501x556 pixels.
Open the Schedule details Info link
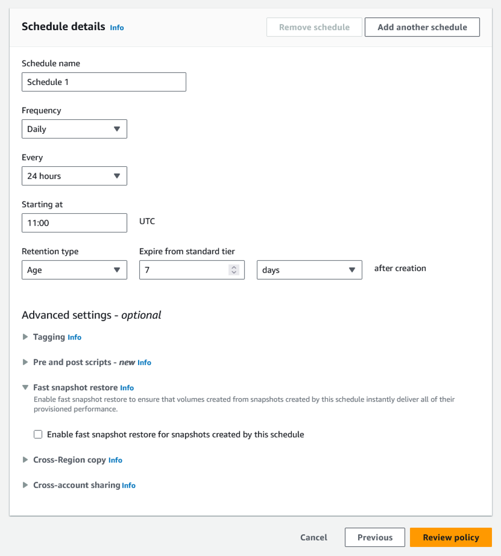tap(117, 27)
